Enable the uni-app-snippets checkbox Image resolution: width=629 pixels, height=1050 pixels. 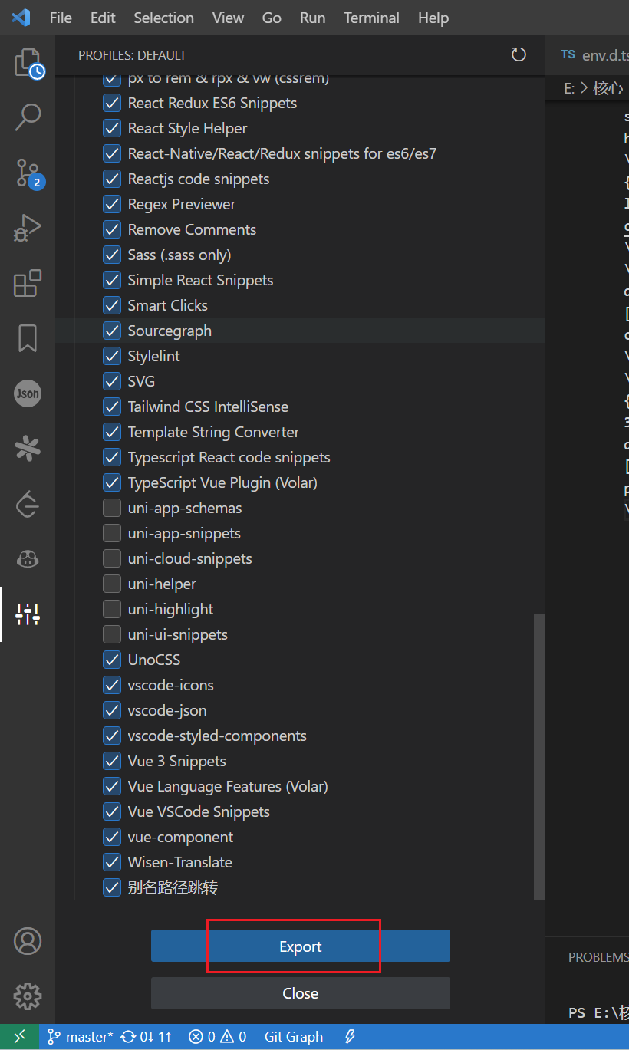[x=111, y=533]
